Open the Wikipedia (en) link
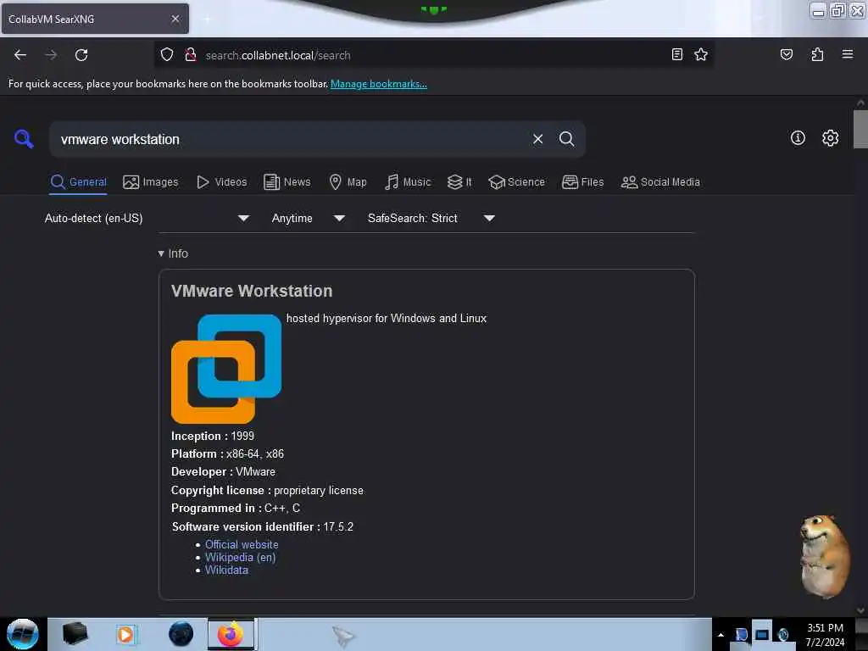The width and height of the screenshot is (868, 651). pos(240,558)
